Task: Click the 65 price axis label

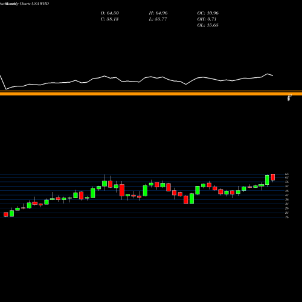Action: pos(287,174)
